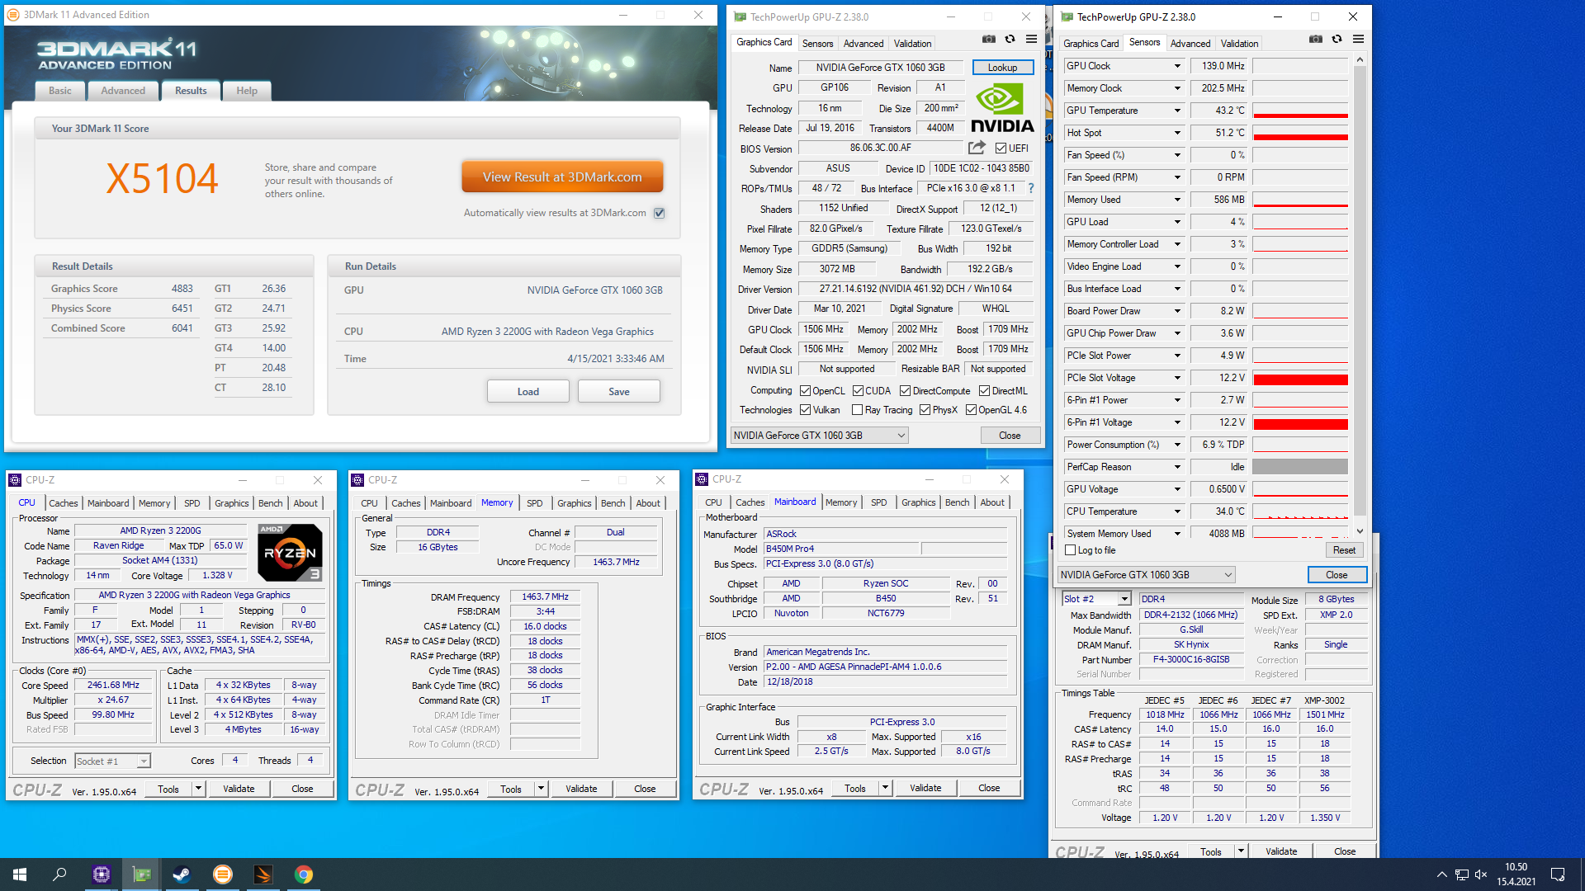Click the refresh icon in GPU-Z Graphics Card window
This screenshot has width=1585, height=891.
pos(1010,39)
